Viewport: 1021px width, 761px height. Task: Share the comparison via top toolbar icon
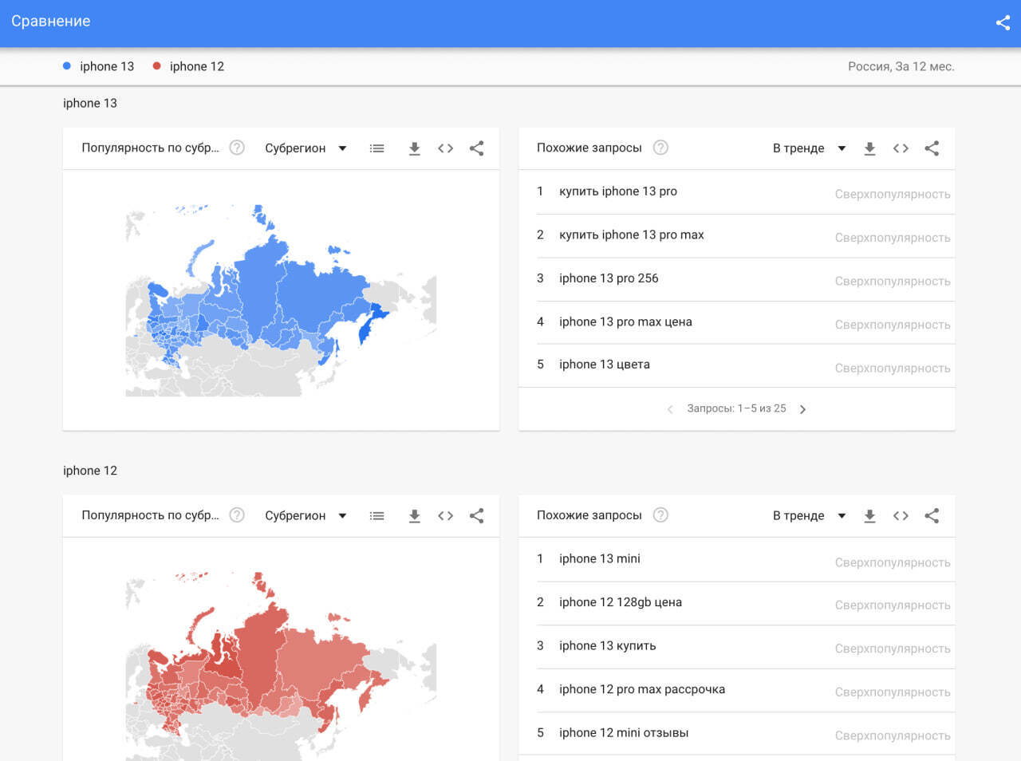point(1003,22)
